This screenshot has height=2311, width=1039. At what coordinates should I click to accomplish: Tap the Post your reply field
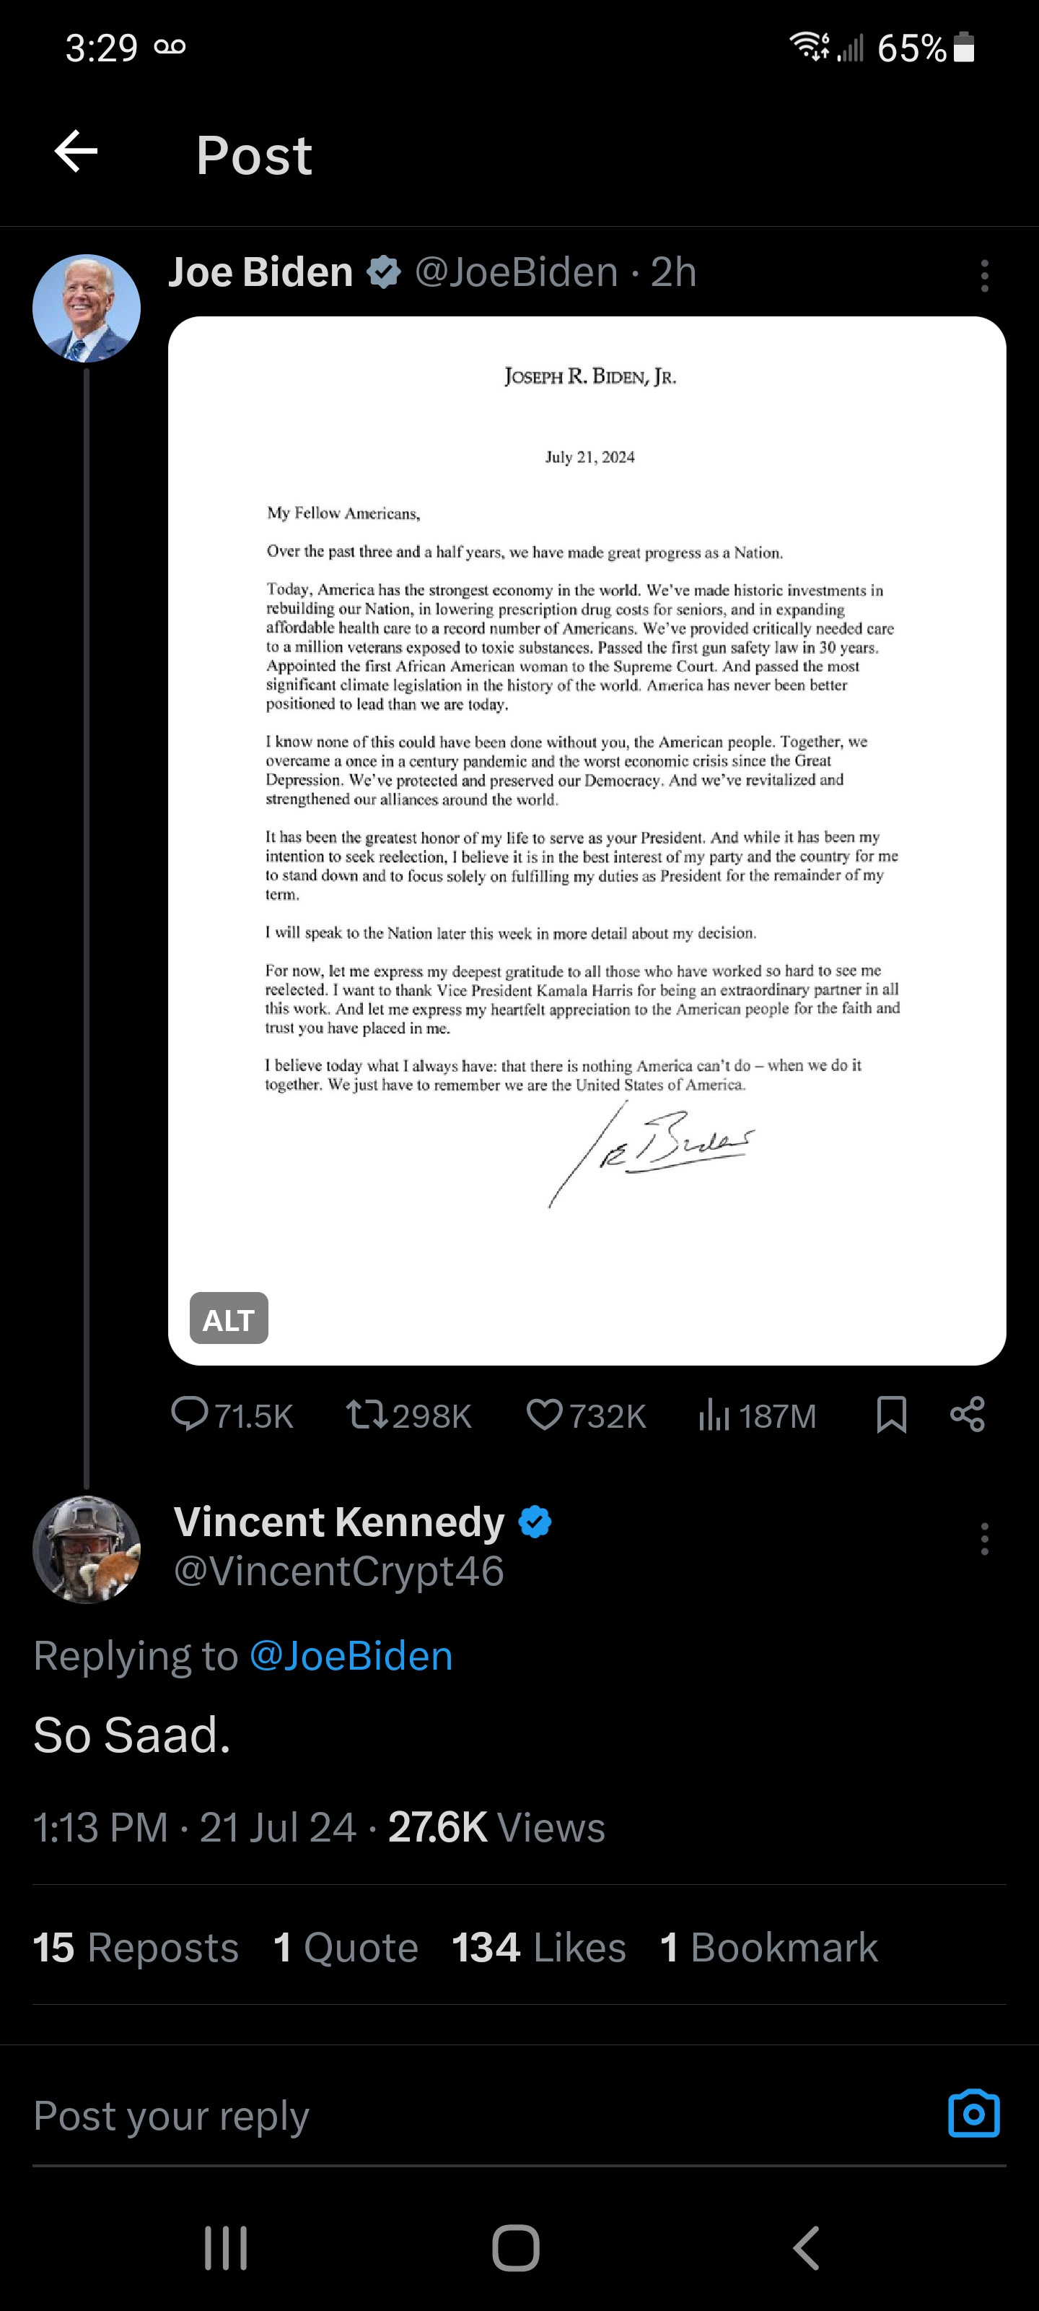coord(448,2116)
